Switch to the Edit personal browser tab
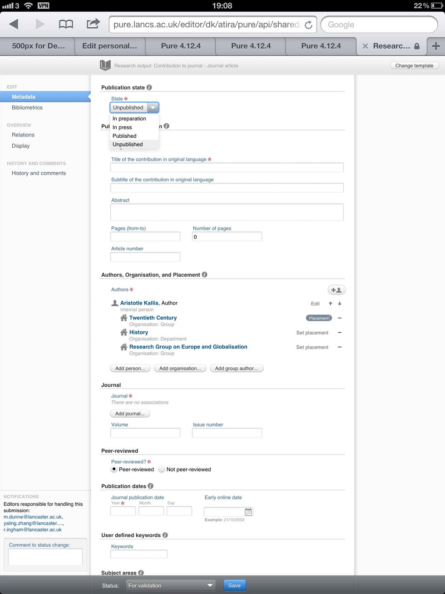This screenshot has width=445, height=594. click(110, 46)
